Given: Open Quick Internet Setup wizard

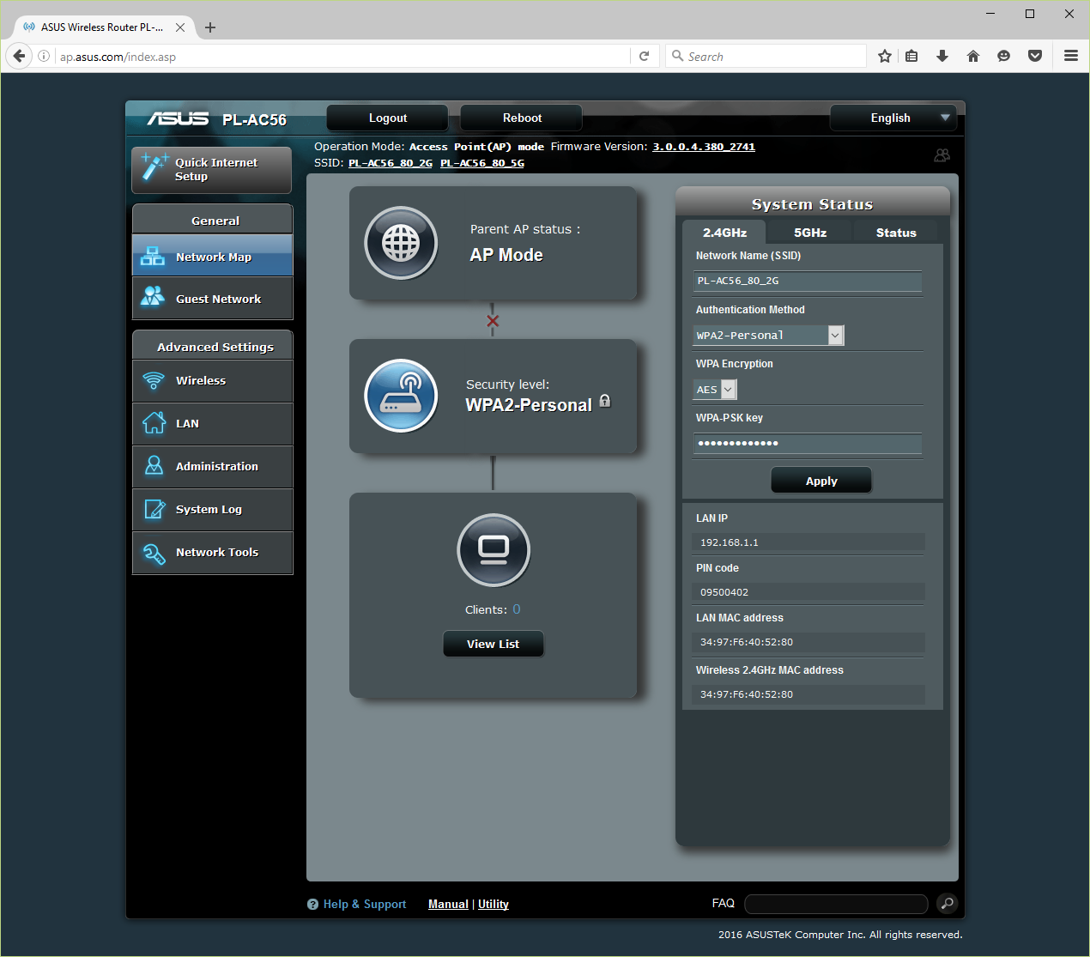Looking at the screenshot, I should click(x=212, y=169).
